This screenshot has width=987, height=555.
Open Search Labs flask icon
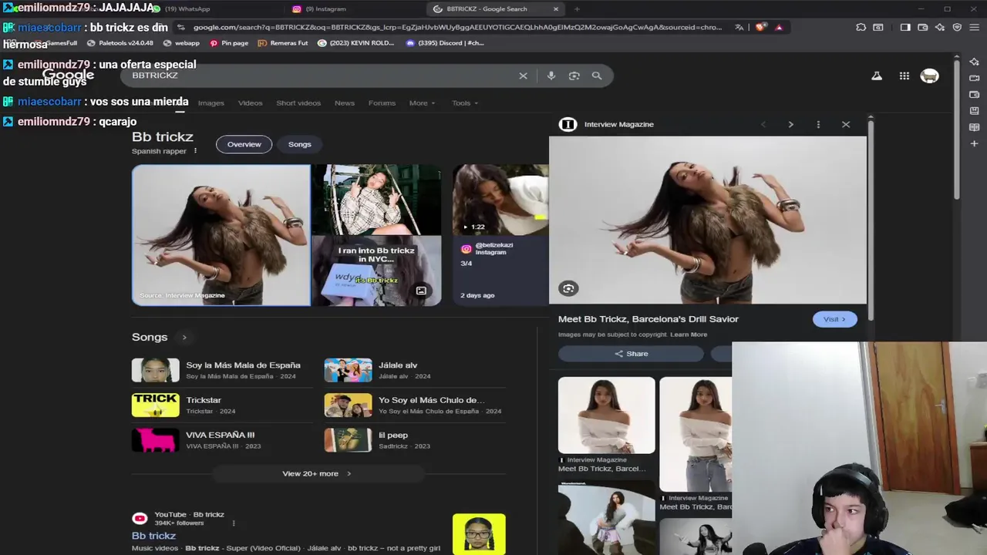pyautogui.click(x=877, y=76)
